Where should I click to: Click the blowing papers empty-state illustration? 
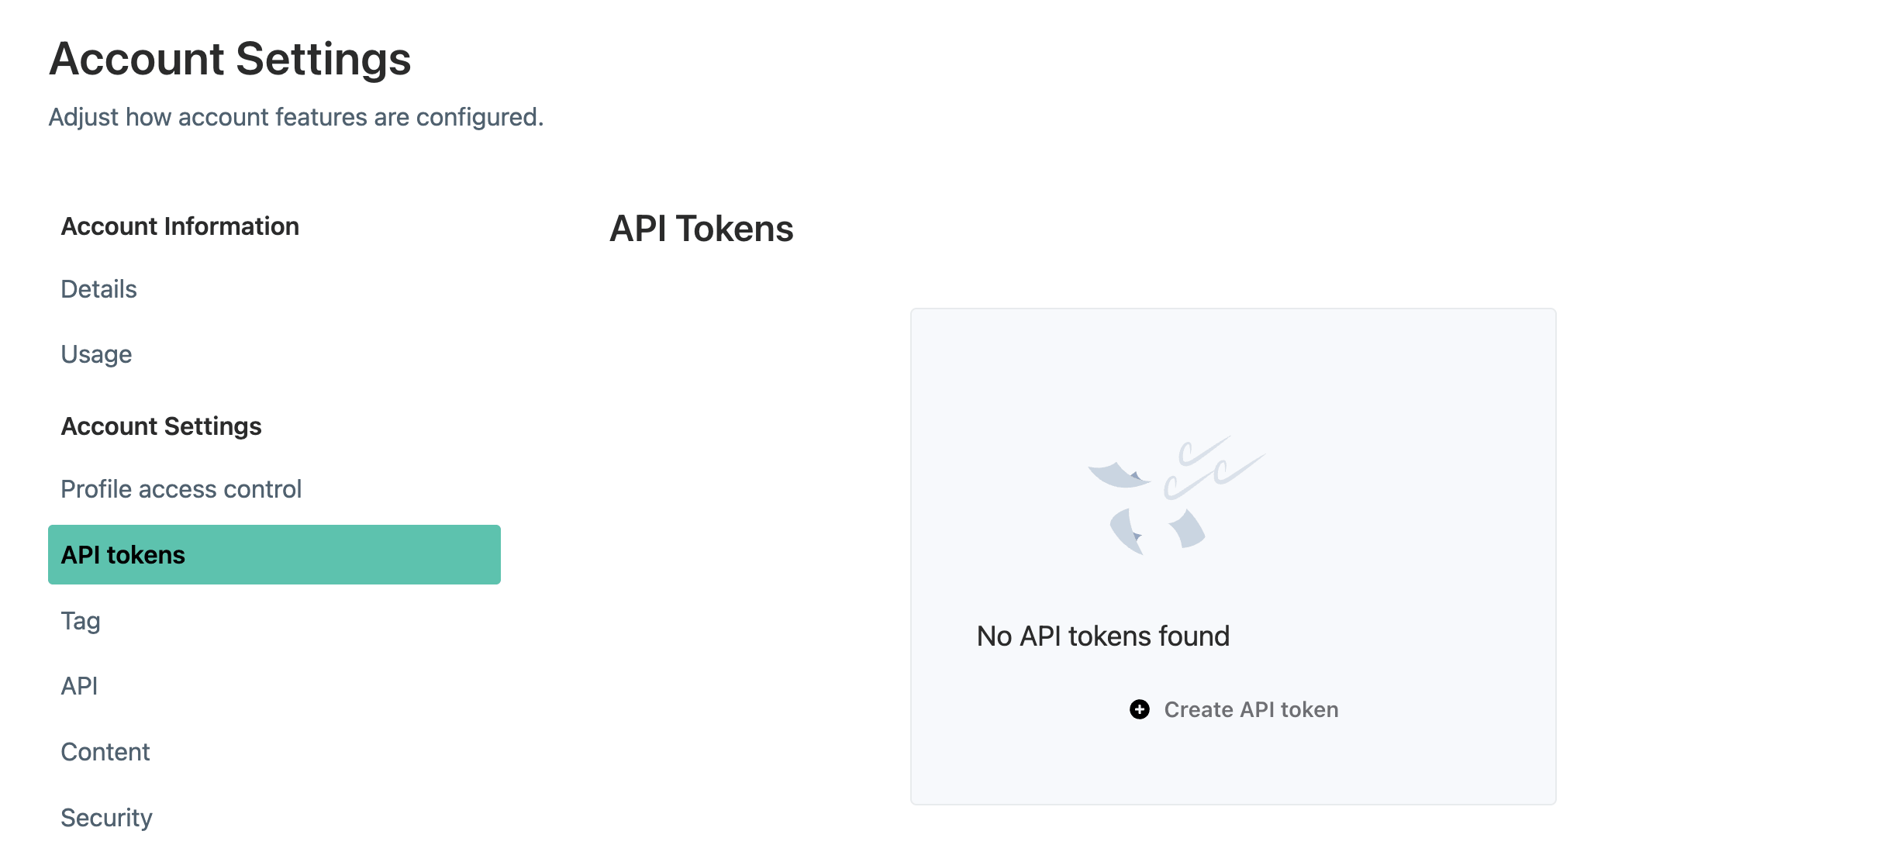click(x=1176, y=495)
